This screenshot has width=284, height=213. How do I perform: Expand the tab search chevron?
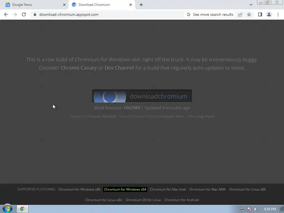click(x=251, y=5)
